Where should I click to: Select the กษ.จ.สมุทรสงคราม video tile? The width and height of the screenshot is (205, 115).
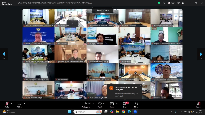coord(102,54)
